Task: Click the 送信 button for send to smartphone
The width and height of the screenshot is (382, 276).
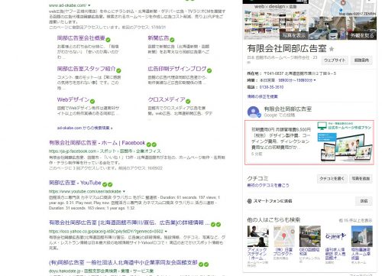Action: (x=364, y=201)
